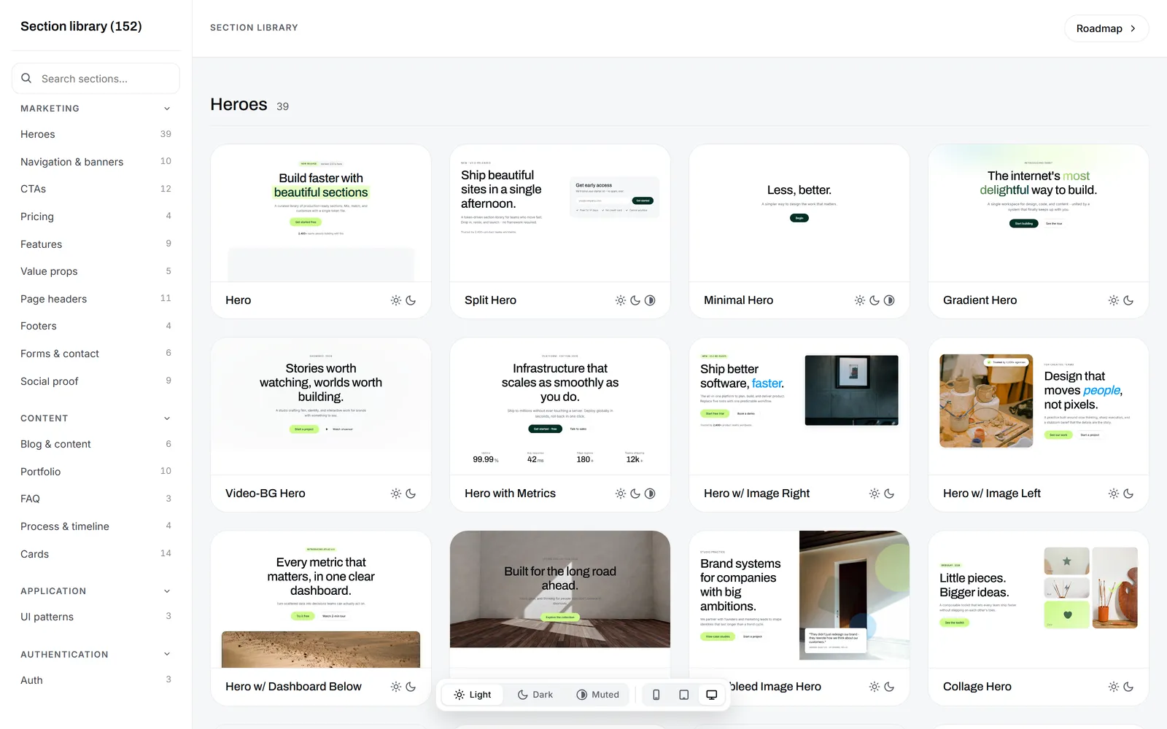This screenshot has width=1167, height=729.
Task: Open the Collage Hero preview thumbnail
Action: click(x=1039, y=599)
